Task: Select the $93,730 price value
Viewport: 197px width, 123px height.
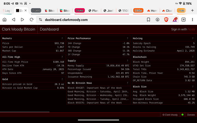Action: 59,43
